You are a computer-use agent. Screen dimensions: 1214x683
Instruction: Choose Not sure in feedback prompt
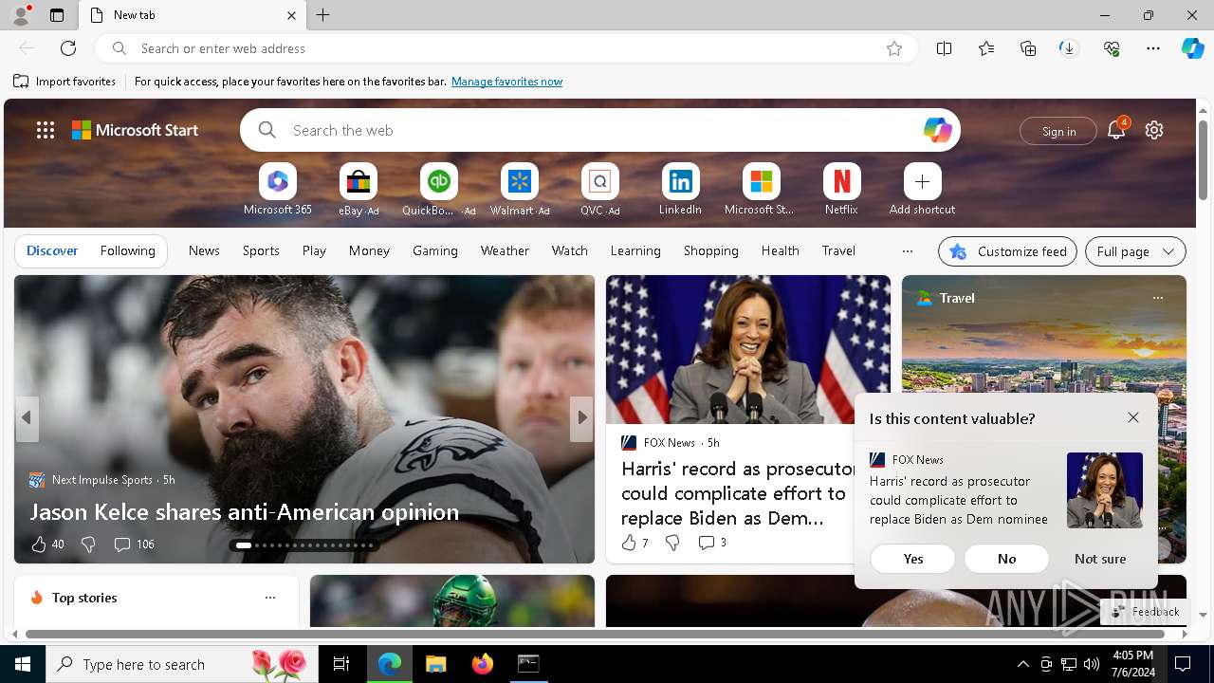click(1100, 559)
